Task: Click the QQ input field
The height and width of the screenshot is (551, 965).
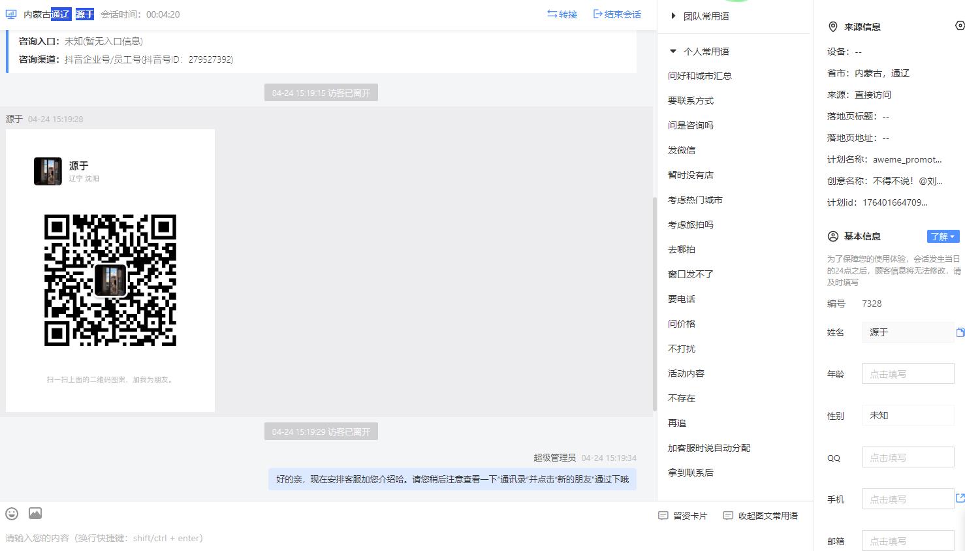Action: point(908,458)
